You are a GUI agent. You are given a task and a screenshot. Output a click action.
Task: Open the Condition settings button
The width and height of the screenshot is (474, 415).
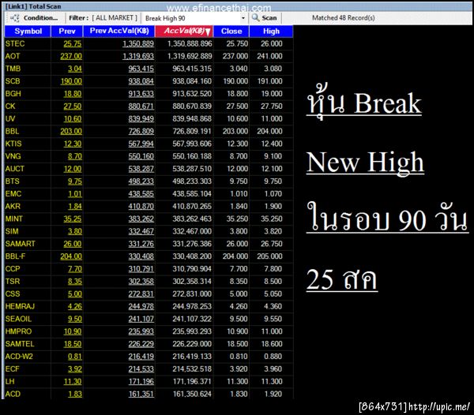click(x=35, y=18)
